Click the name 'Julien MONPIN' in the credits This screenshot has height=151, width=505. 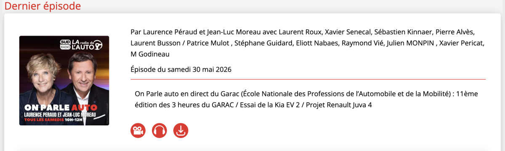click(x=411, y=43)
